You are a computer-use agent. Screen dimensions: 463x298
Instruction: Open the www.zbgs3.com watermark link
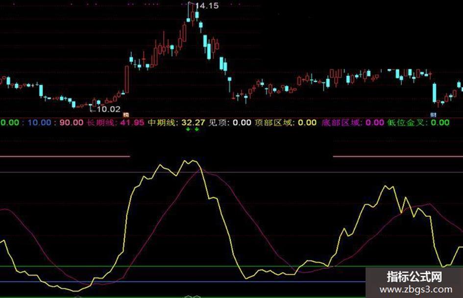(416, 290)
